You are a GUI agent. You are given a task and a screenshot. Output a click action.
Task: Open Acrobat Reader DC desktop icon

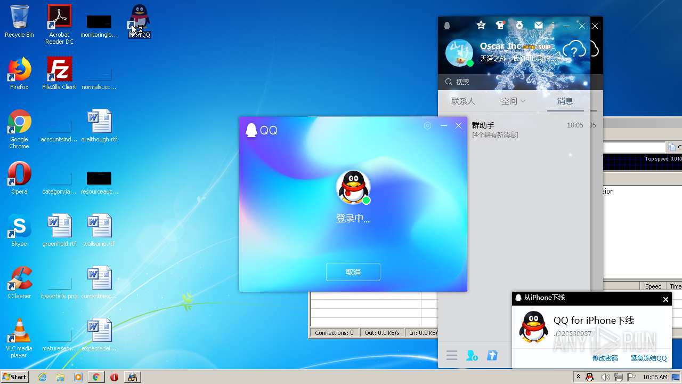[59, 25]
